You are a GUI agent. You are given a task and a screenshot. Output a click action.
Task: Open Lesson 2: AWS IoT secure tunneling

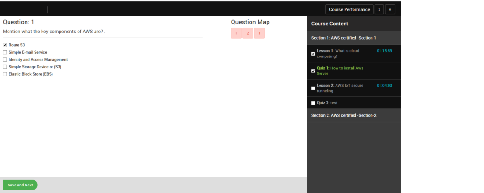tap(340, 88)
